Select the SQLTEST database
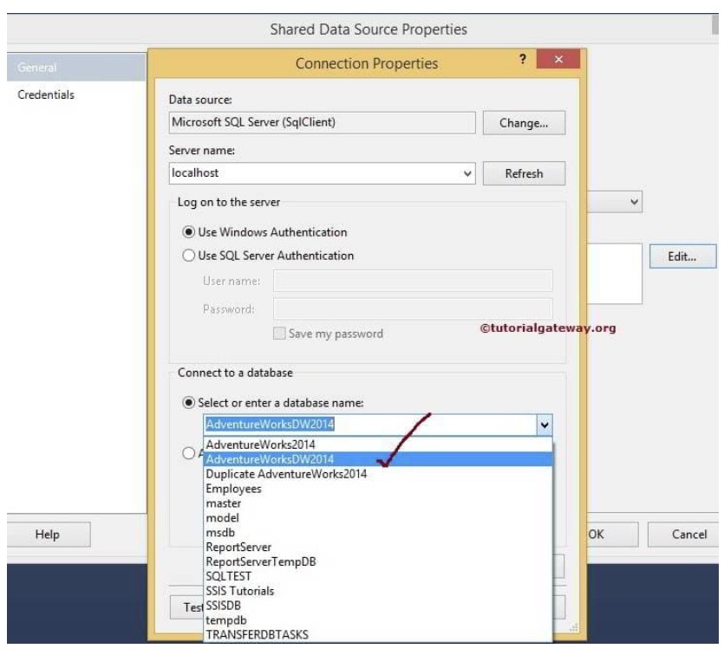 pos(378,576)
